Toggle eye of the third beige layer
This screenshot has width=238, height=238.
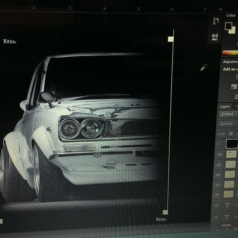coord(218,174)
